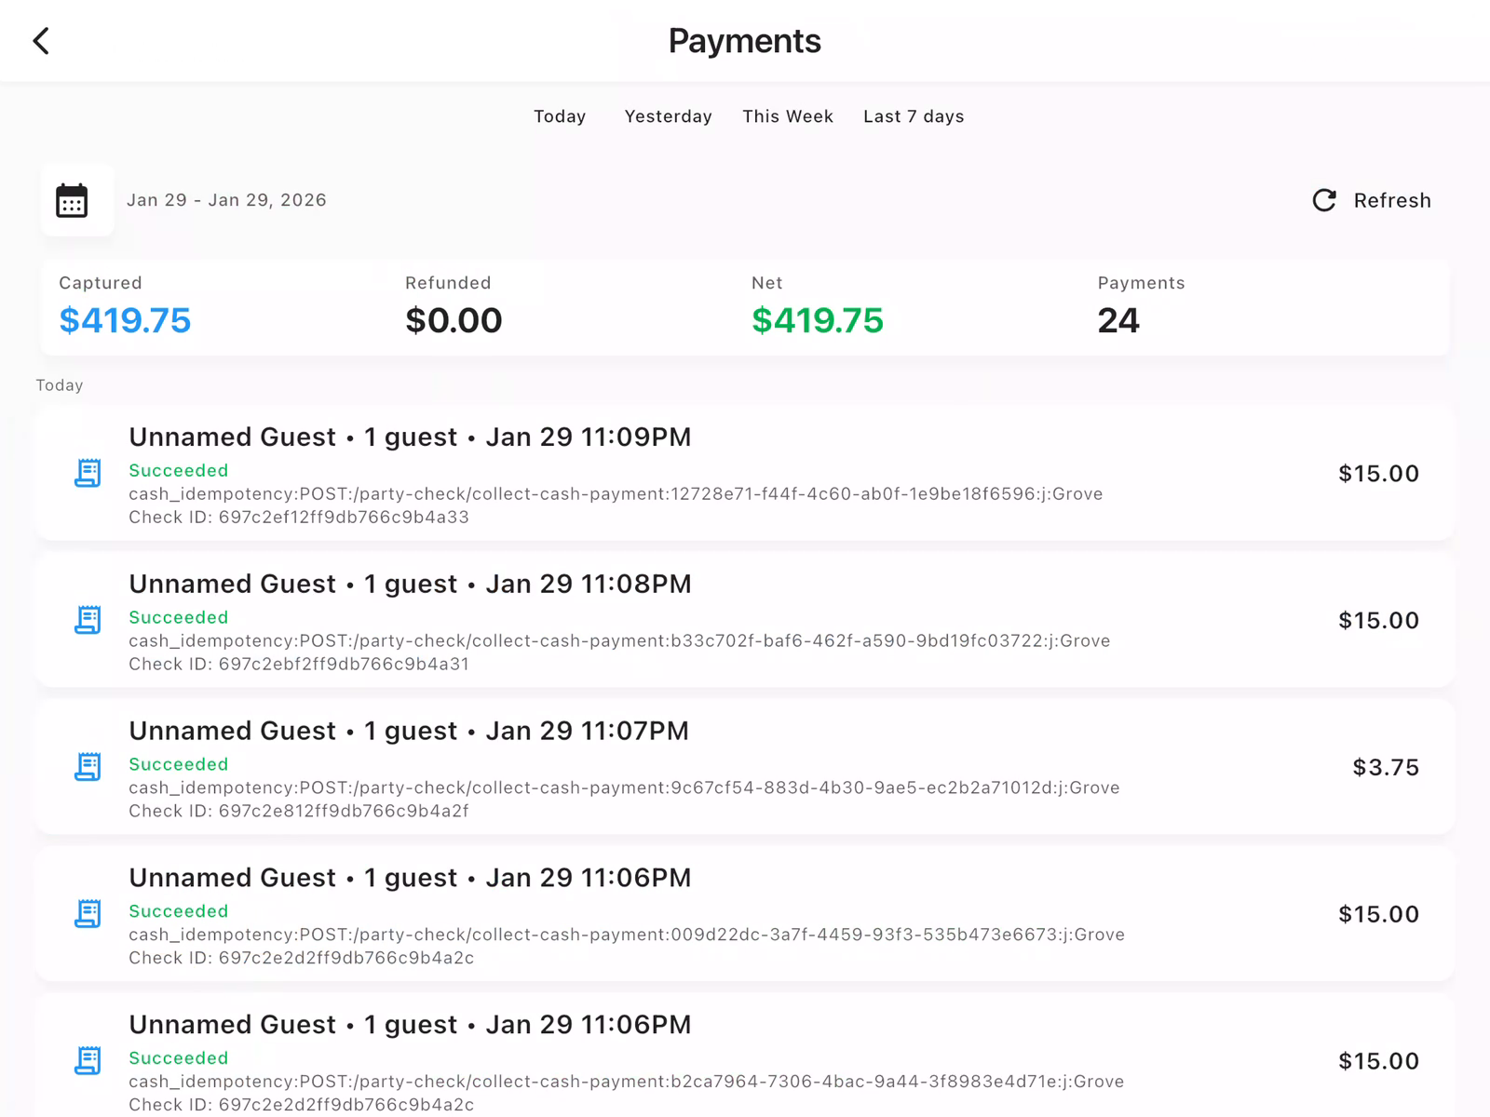Click the refresh circular arrow icon
The width and height of the screenshot is (1490, 1117).
tap(1324, 200)
